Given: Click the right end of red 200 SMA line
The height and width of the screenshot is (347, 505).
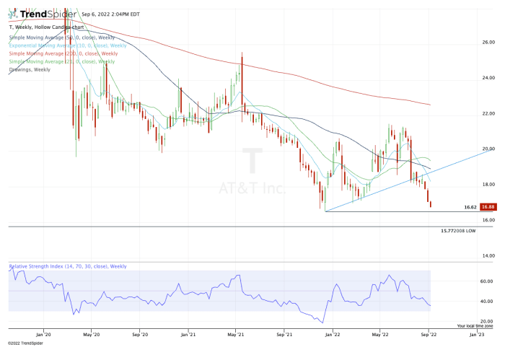Looking at the screenshot, I should pyautogui.click(x=430, y=105).
